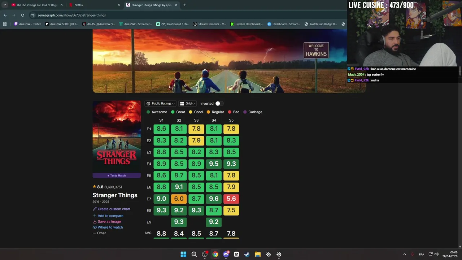This screenshot has width=462, height=260.
Task: Open Kick Creator Dashboard bookmark
Action: [247, 24]
